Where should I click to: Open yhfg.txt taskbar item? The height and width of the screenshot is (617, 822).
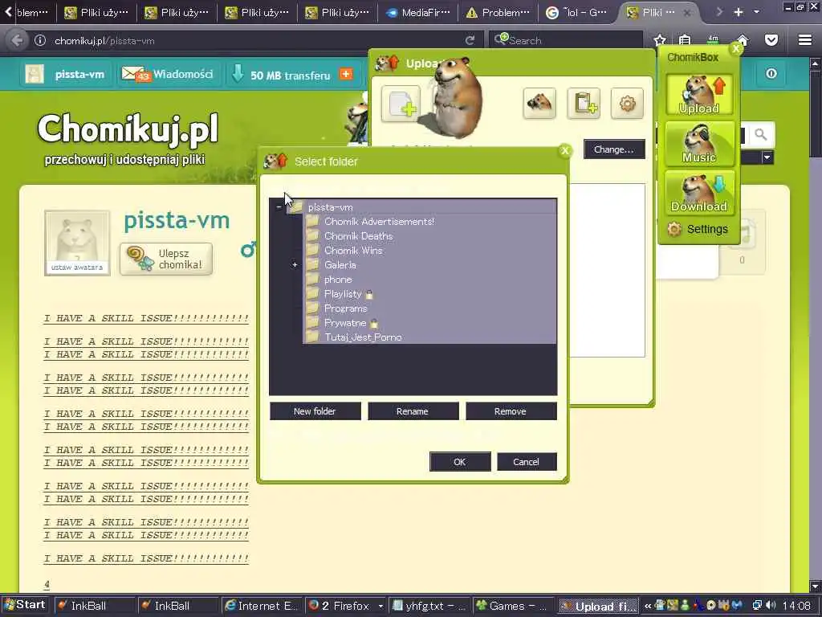pos(429,606)
